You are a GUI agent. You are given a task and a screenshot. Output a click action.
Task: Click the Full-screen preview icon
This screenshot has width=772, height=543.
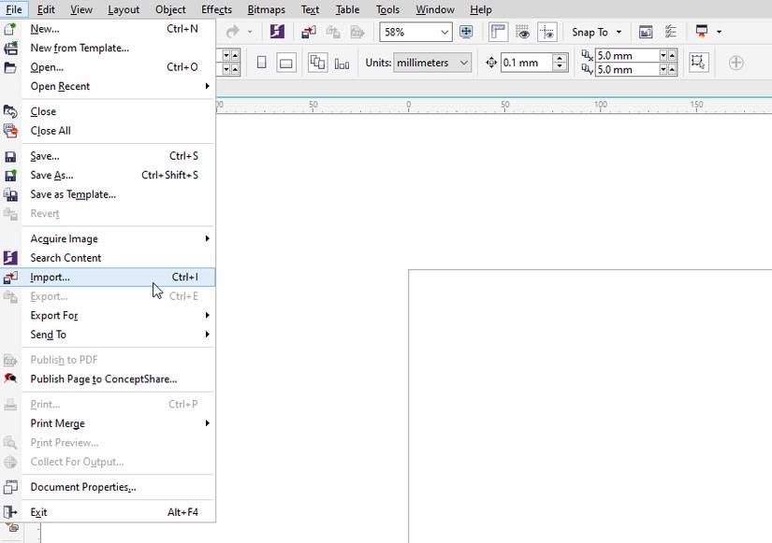[465, 32]
